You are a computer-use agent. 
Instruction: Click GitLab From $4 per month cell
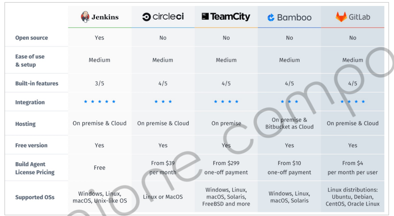pos(352,168)
